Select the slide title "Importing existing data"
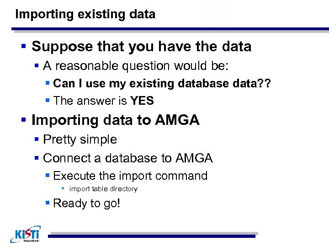 (85, 14)
